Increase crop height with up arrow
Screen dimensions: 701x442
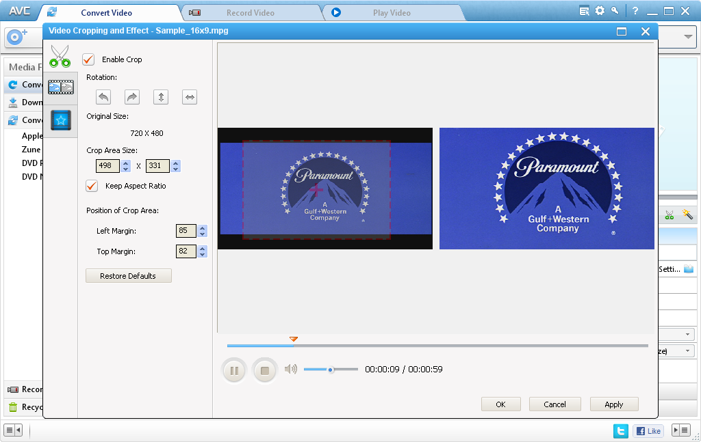point(176,163)
